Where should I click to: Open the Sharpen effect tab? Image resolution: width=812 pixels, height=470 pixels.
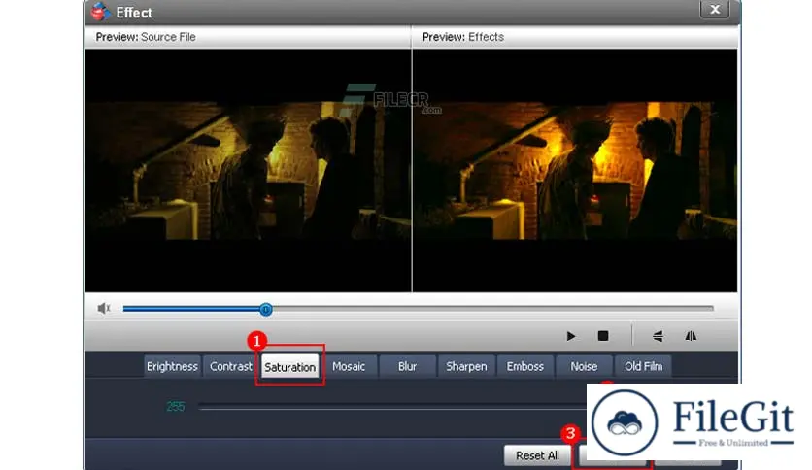pos(466,366)
